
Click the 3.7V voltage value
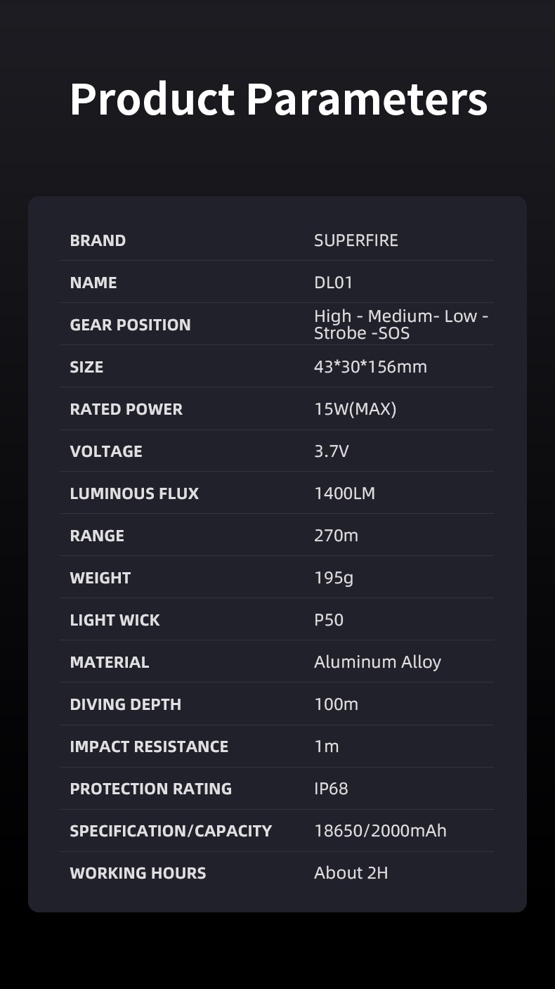point(331,451)
